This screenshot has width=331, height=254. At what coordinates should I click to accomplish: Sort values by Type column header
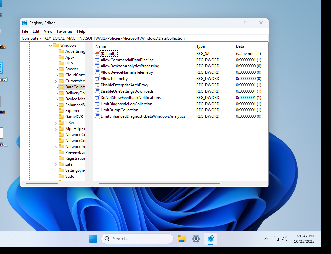(214, 46)
